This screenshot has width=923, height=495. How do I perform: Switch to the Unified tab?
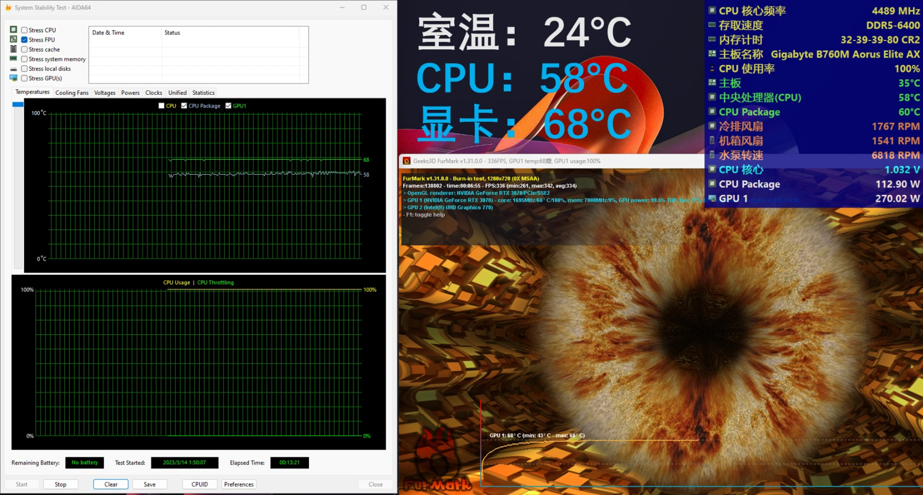[177, 93]
